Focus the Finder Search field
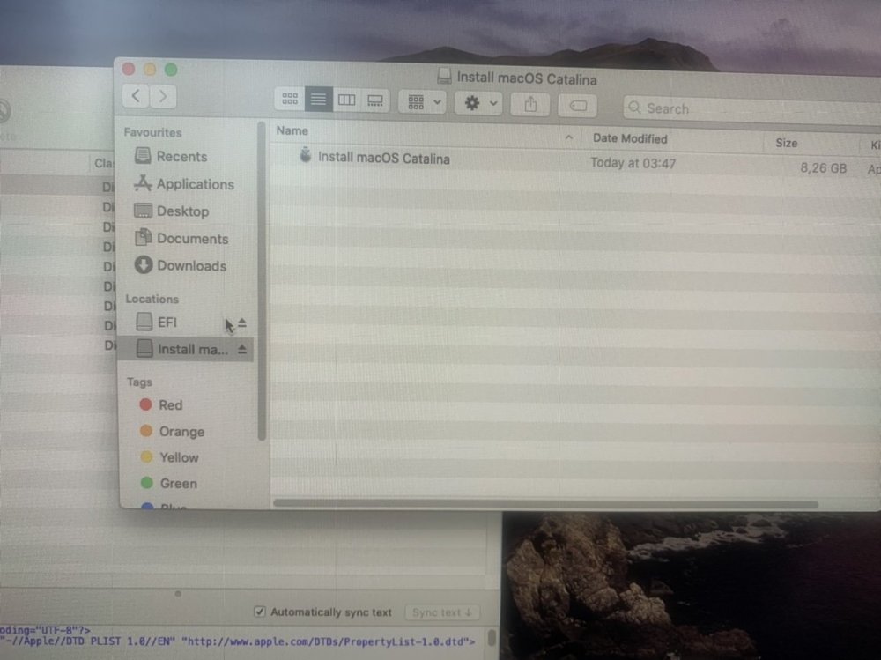The image size is (881, 660). tap(753, 109)
